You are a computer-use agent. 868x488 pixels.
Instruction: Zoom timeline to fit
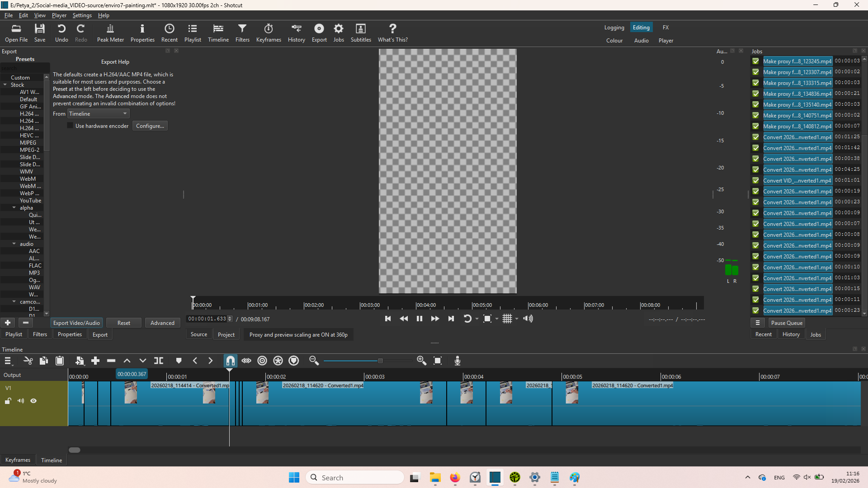(x=438, y=361)
